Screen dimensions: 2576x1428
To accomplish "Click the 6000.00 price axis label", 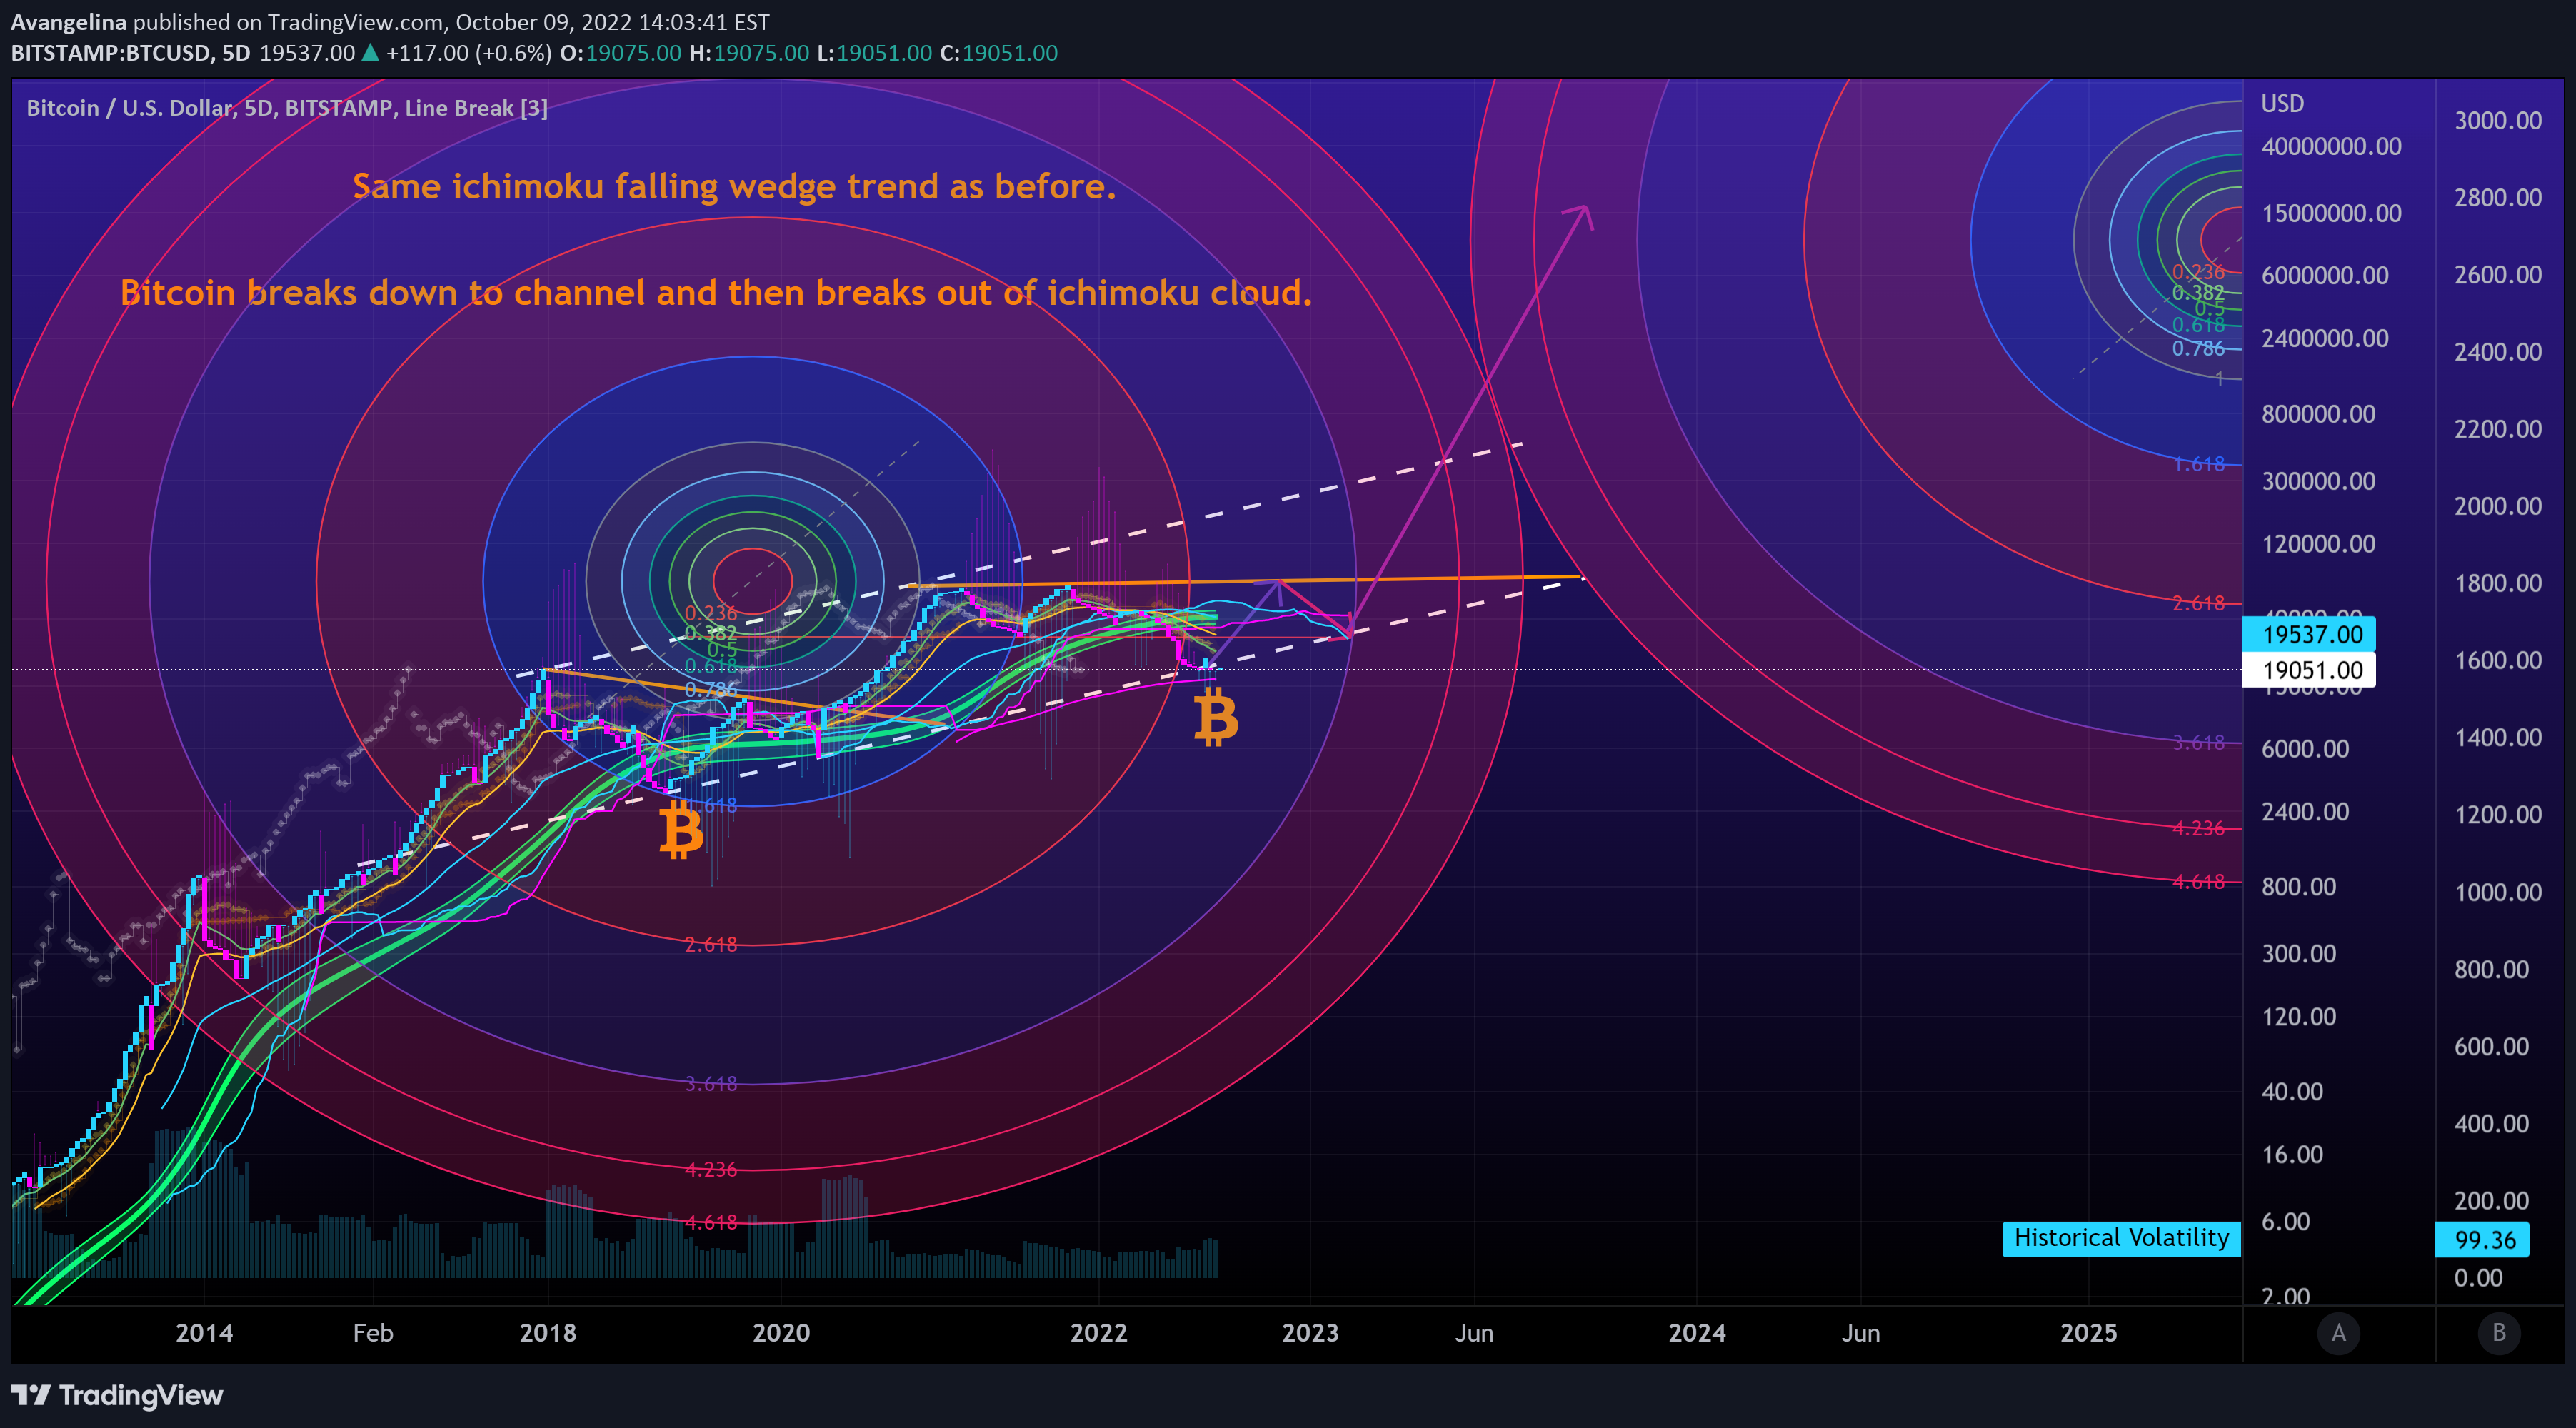I will (x=2305, y=749).
